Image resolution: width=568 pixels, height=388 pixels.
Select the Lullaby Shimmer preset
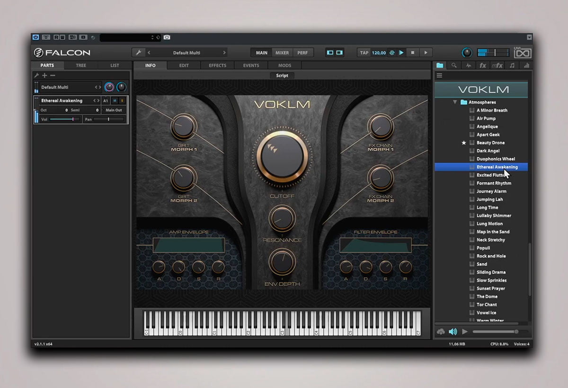[494, 215]
